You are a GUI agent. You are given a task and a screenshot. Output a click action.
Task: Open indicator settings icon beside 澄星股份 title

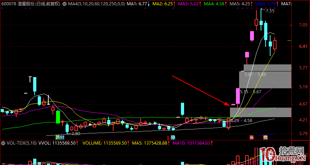(64, 4)
